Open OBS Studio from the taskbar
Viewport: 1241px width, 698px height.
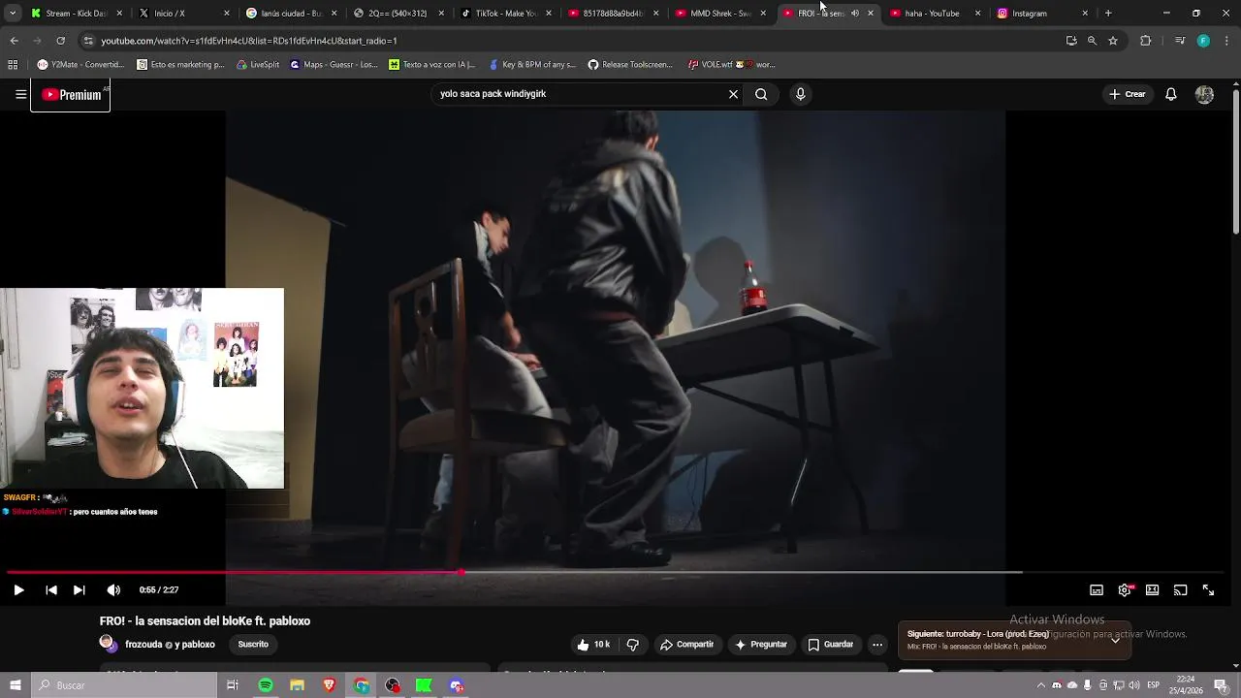pos(393,685)
